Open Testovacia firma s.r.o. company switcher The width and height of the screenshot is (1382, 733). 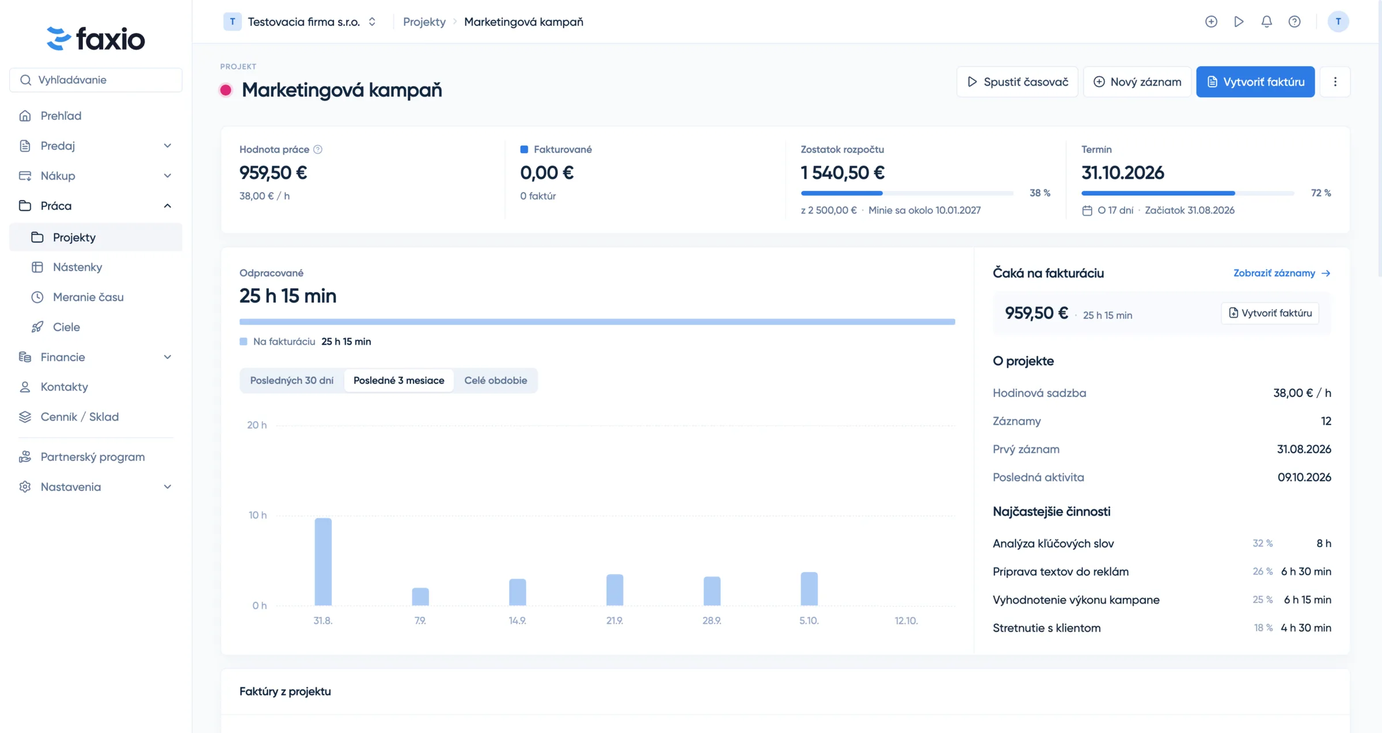(x=300, y=21)
